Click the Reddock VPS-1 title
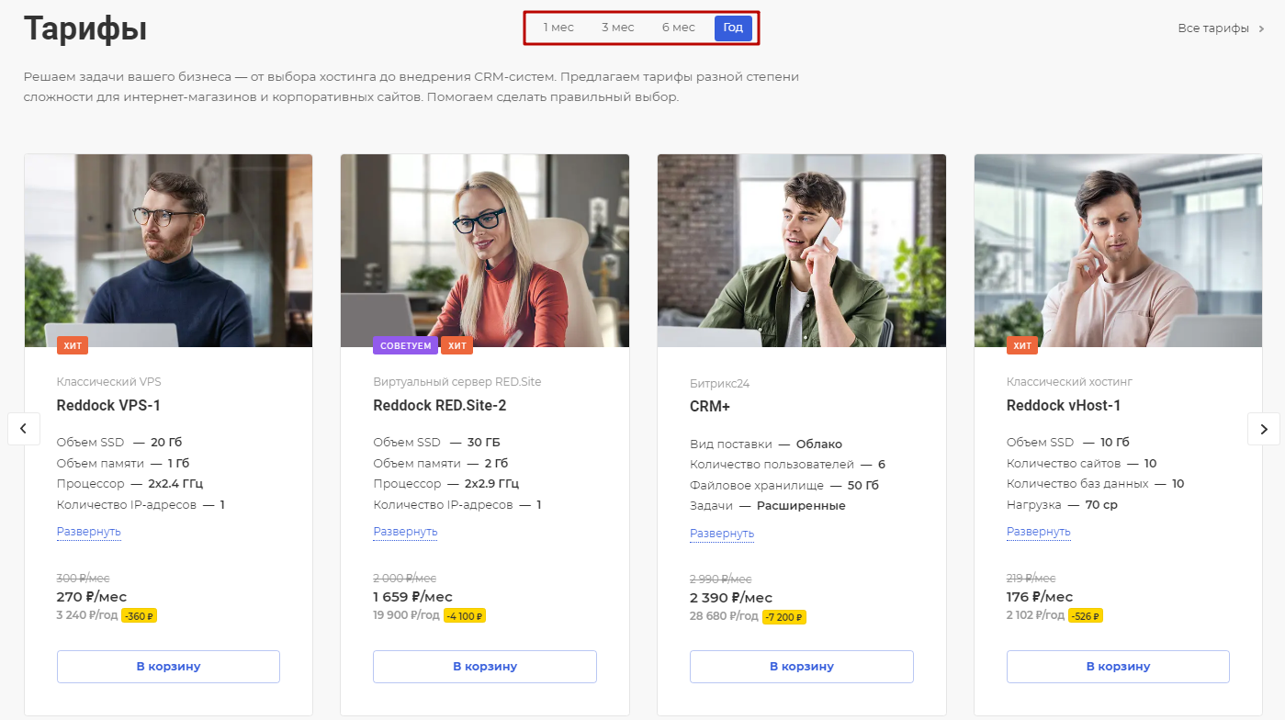Image resolution: width=1285 pixels, height=720 pixels. coord(108,406)
